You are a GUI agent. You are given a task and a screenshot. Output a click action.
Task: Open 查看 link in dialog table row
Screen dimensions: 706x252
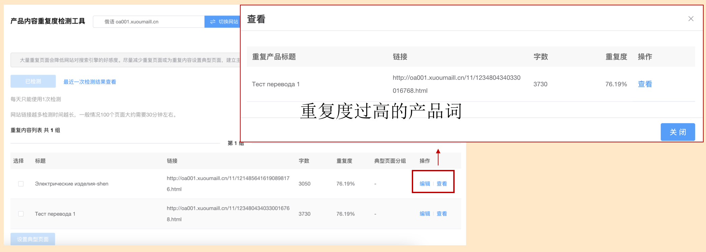[x=645, y=84]
